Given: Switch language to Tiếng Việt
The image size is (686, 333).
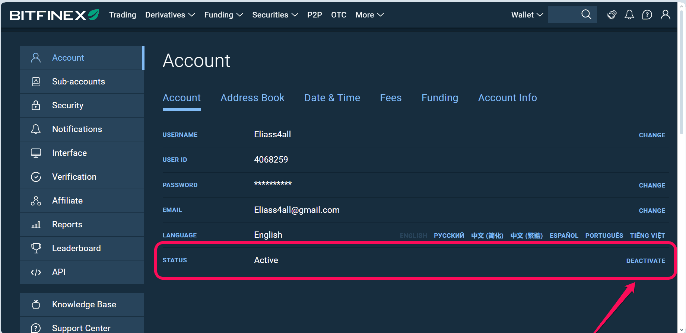Looking at the screenshot, I should click(x=648, y=236).
